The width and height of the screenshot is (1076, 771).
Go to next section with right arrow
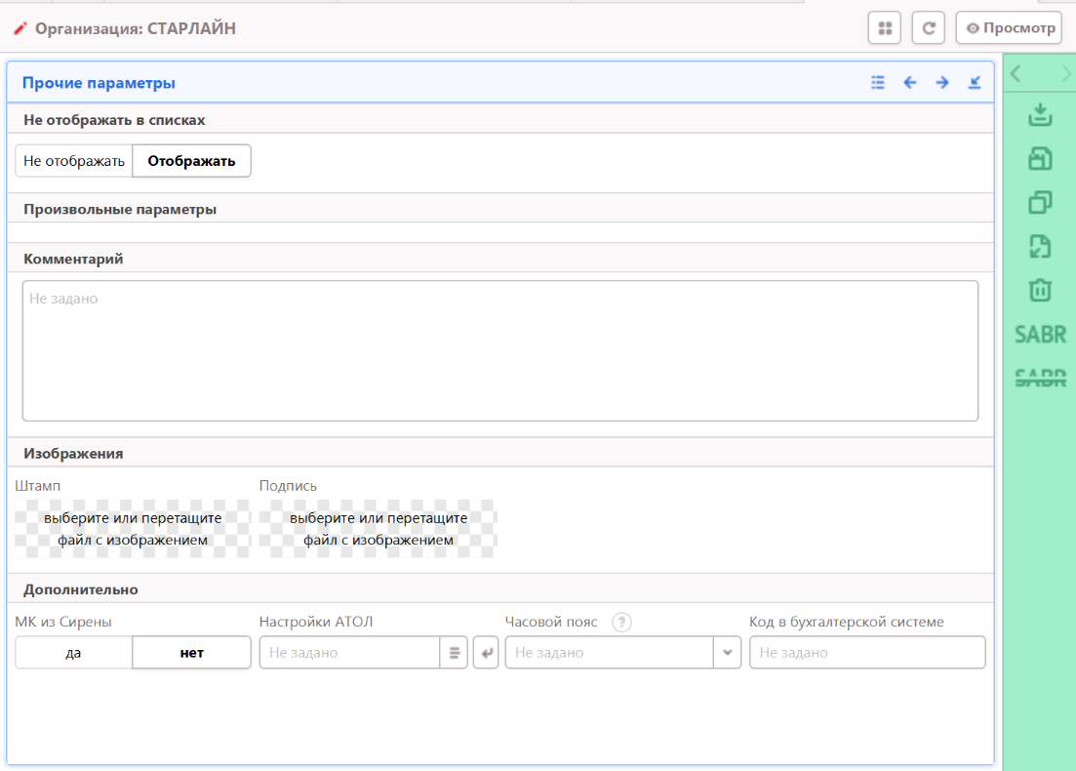[942, 83]
